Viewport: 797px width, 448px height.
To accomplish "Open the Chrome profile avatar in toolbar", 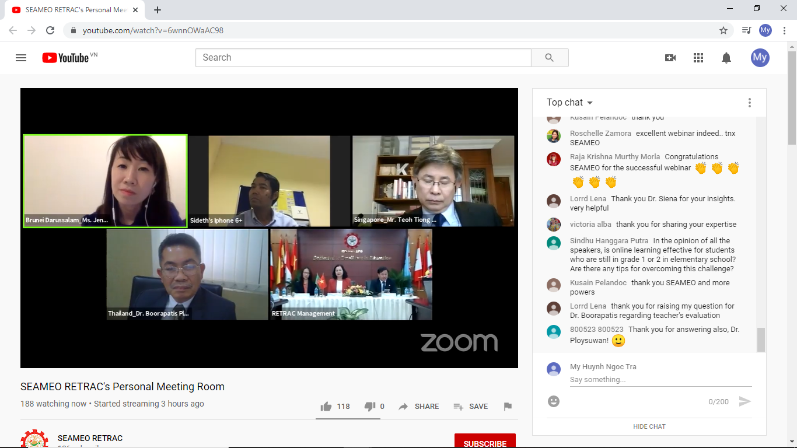I will 765,30.
